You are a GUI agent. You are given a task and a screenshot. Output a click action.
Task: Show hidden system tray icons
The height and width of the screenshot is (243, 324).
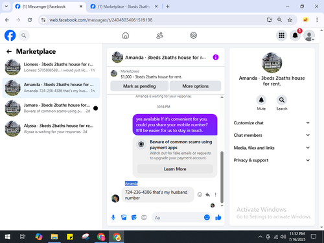pyautogui.click(x=260, y=237)
